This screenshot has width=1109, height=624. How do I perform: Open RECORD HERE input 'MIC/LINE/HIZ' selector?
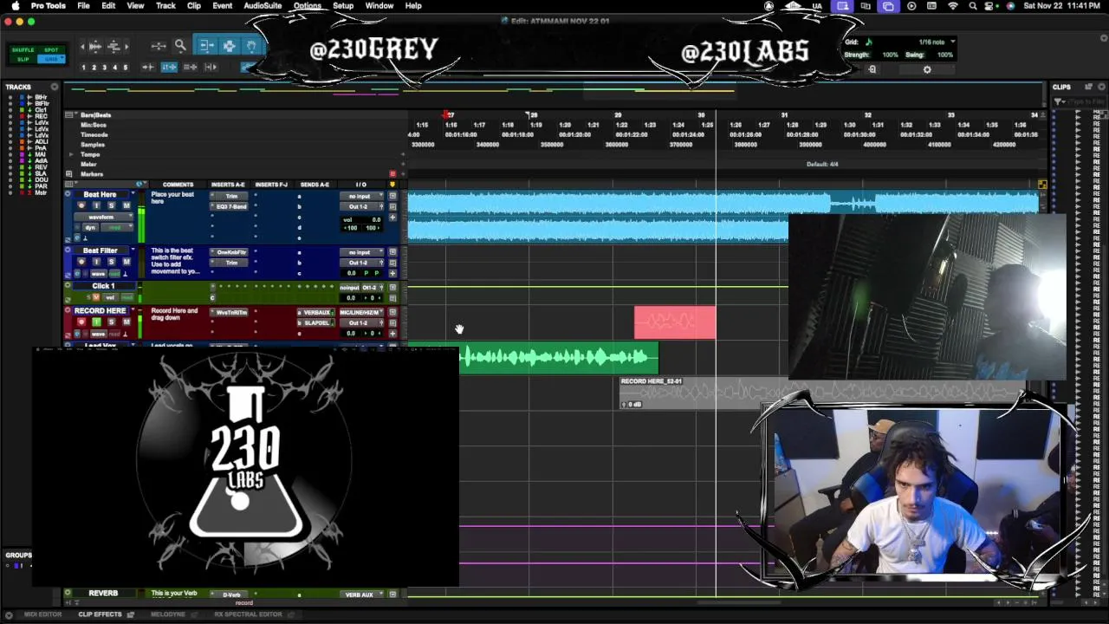click(361, 313)
